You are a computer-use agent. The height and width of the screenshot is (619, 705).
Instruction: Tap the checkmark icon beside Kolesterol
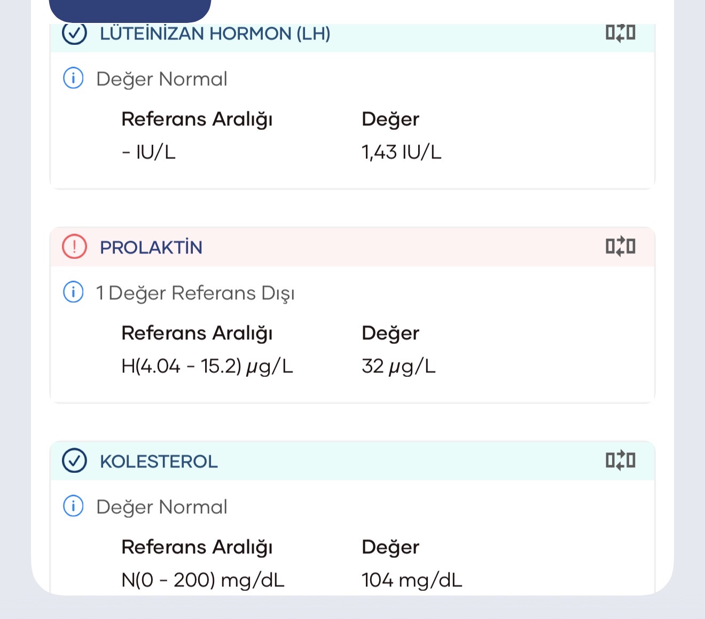(x=74, y=461)
